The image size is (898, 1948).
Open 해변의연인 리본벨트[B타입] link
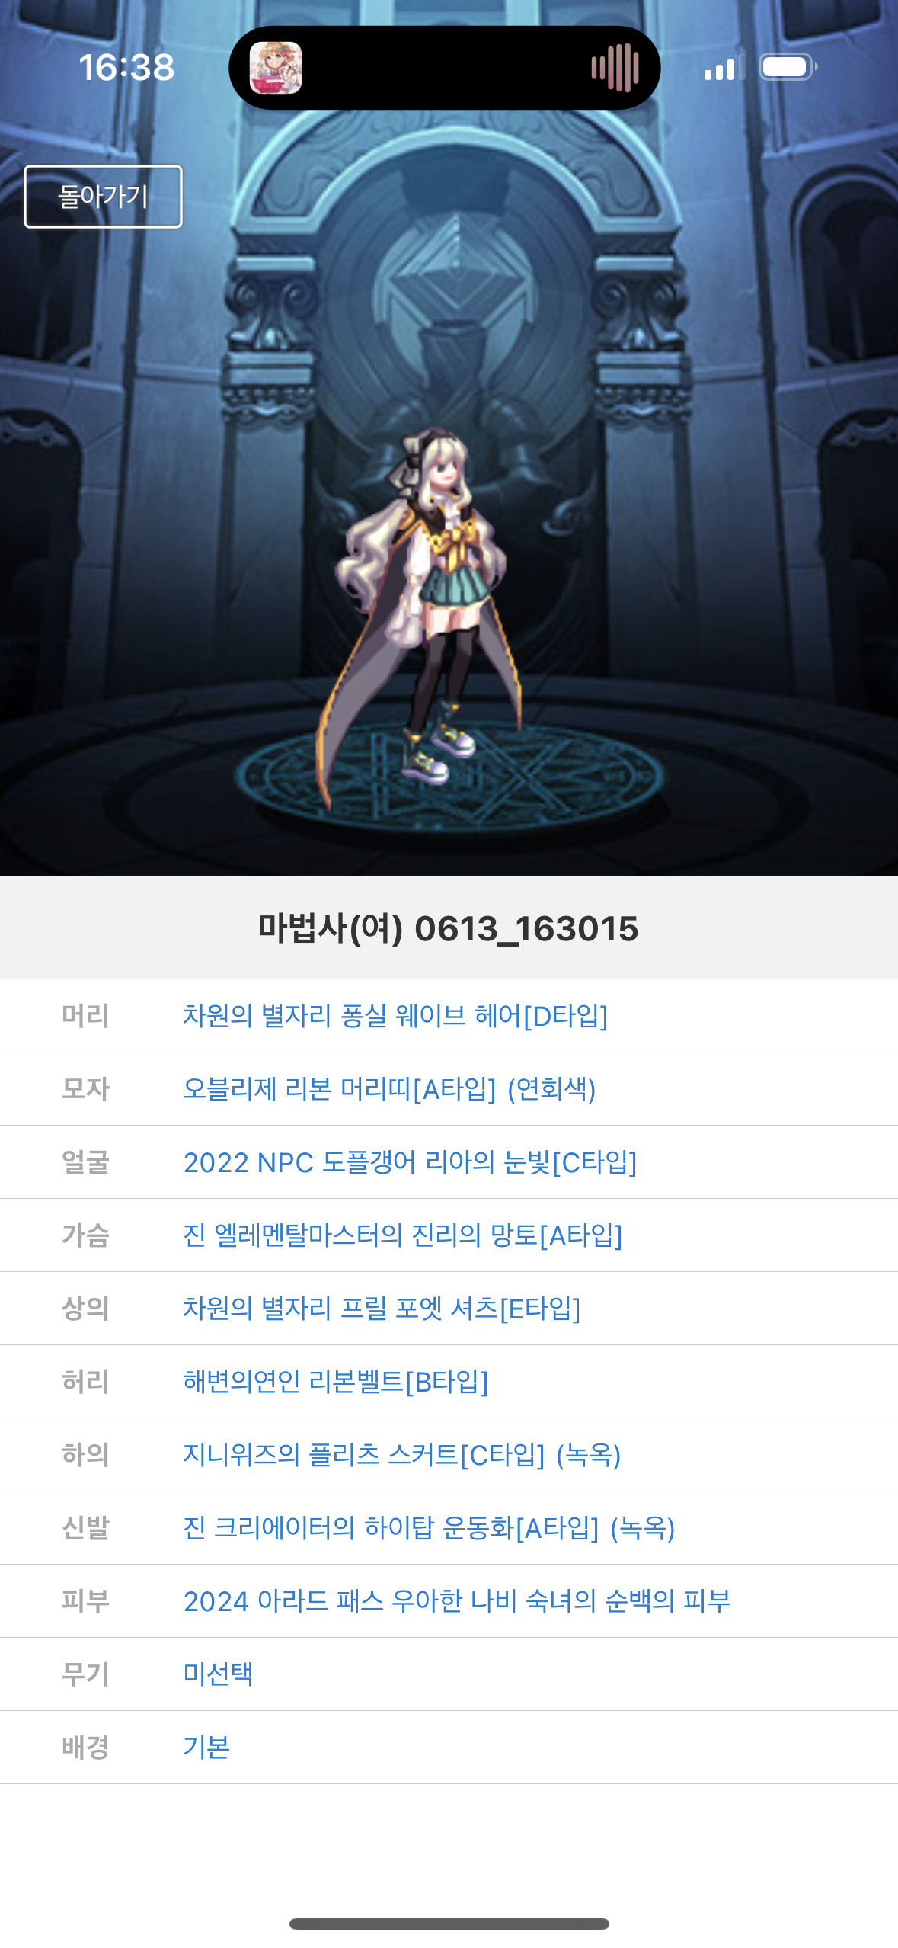coord(335,1382)
